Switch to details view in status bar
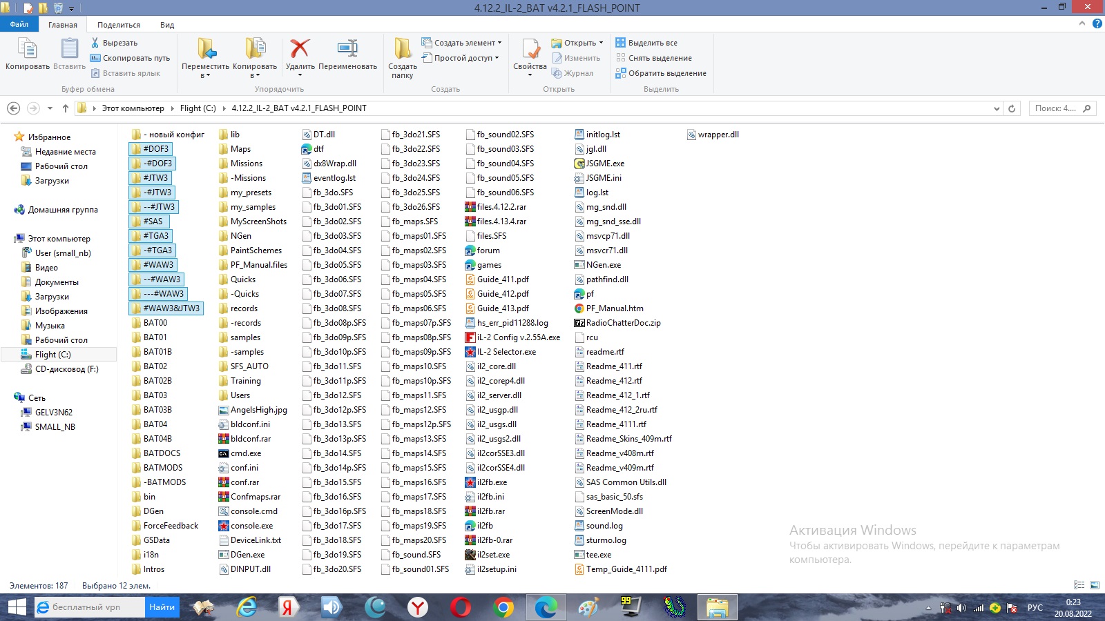Screen dimensions: 1105x621 1079,585
